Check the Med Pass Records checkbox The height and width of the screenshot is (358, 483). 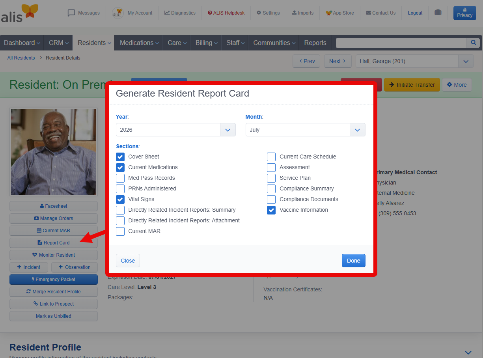[x=120, y=178]
